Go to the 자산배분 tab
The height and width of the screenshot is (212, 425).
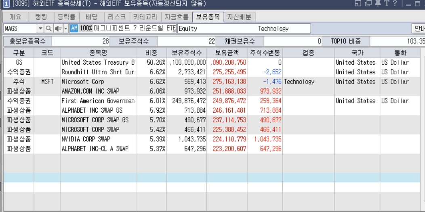[239, 17]
